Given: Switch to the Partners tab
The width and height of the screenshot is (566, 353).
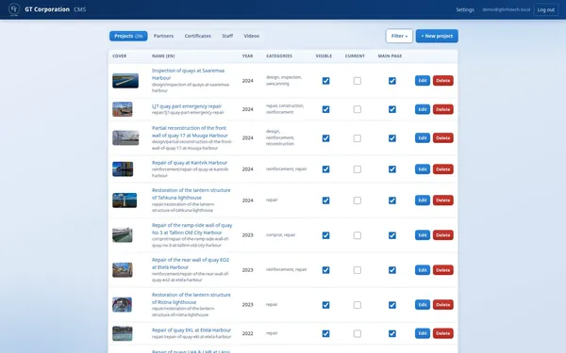Looking at the screenshot, I should coord(163,36).
